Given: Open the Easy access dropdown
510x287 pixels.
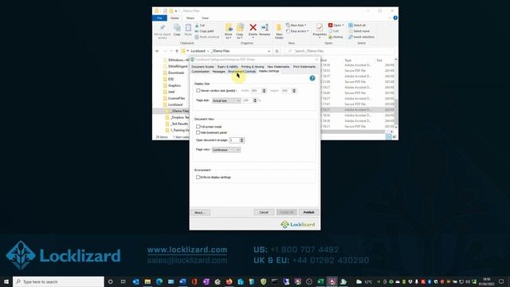Looking at the screenshot, I should 297,31.
